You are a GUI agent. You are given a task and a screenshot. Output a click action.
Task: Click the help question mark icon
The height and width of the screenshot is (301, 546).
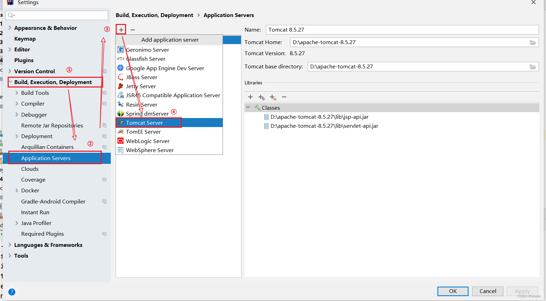pos(12,292)
